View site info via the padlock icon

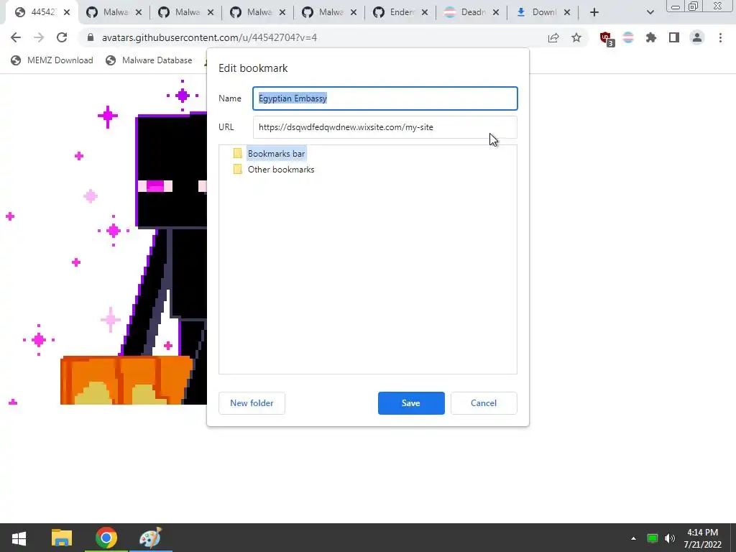(x=91, y=37)
